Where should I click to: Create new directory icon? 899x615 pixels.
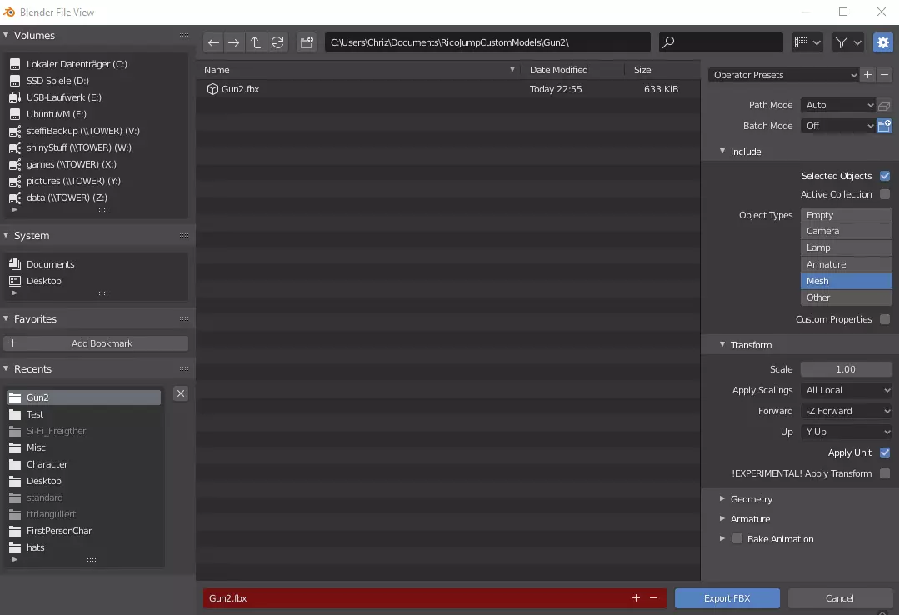307,42
